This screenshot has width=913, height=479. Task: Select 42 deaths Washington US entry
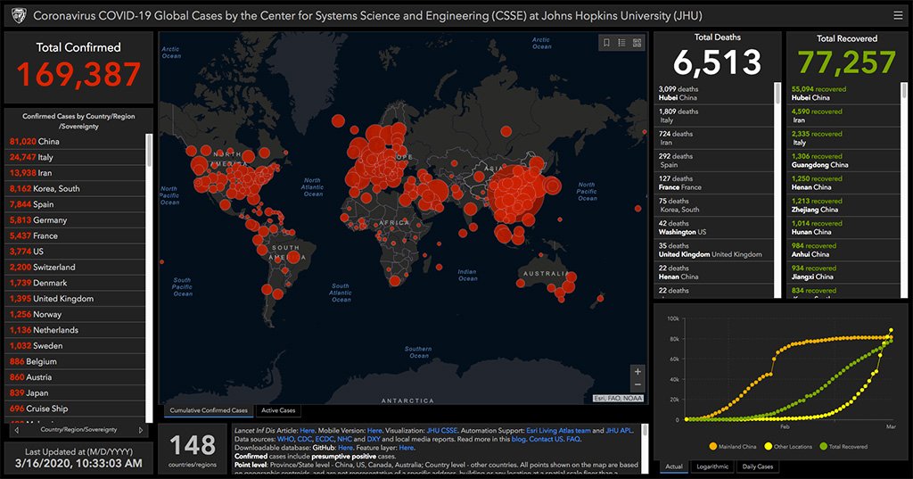coord(714,227)
